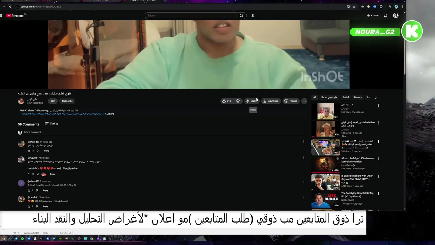The height and width of the screenshot is (245, 435).
Task: Open the 25:20 suggested video thumbnail
Action: tap(326, 129)
